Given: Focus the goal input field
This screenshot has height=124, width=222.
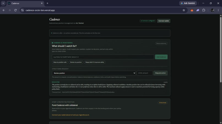Looking at the screenshot, I should pyautogui.click(x=103, y=57).
